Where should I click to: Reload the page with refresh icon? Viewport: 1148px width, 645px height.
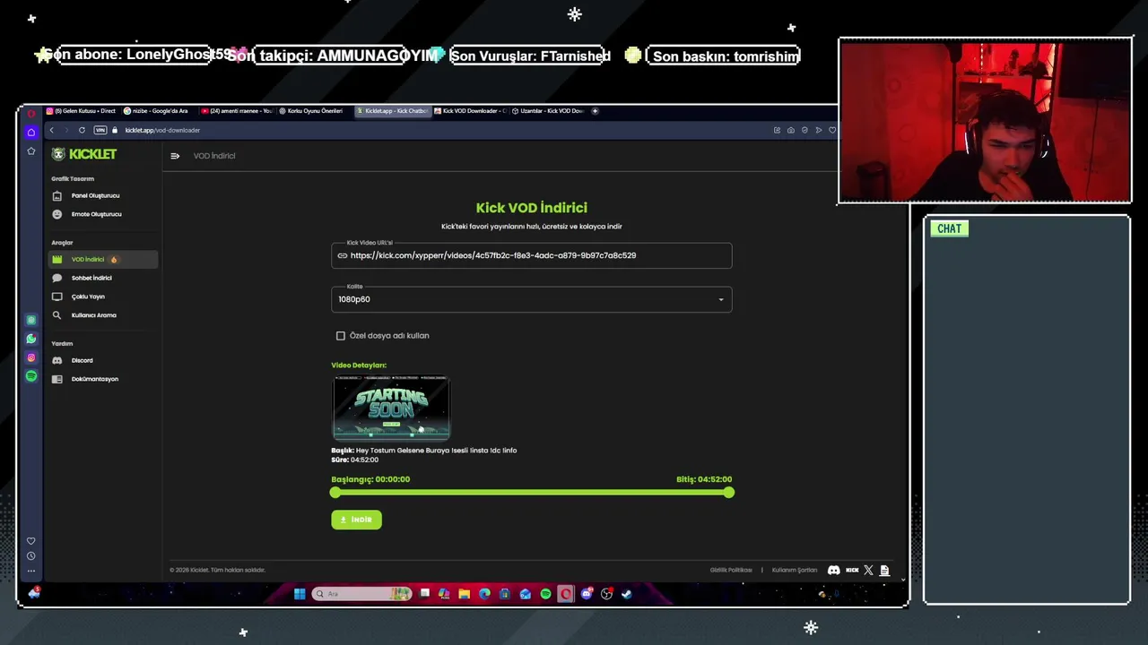click(x=82, y=130)
